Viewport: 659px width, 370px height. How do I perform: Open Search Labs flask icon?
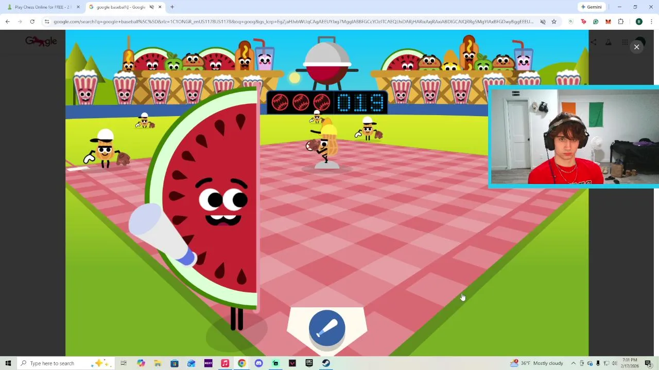(609, 43)
